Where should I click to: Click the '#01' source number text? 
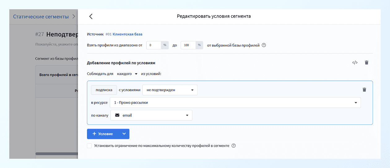(x=108, y=34)
